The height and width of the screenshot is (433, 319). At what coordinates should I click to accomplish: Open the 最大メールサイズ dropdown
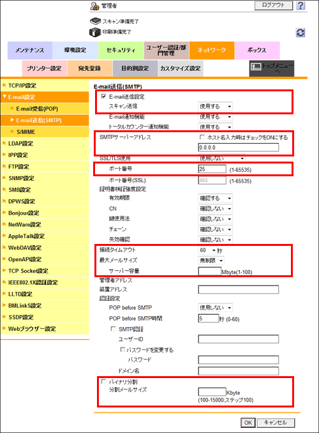coord(211,261)
